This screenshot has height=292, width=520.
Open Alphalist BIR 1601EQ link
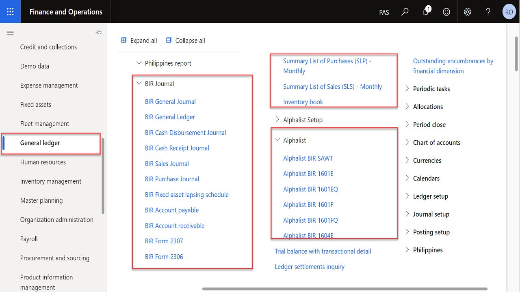coord(310,189)
